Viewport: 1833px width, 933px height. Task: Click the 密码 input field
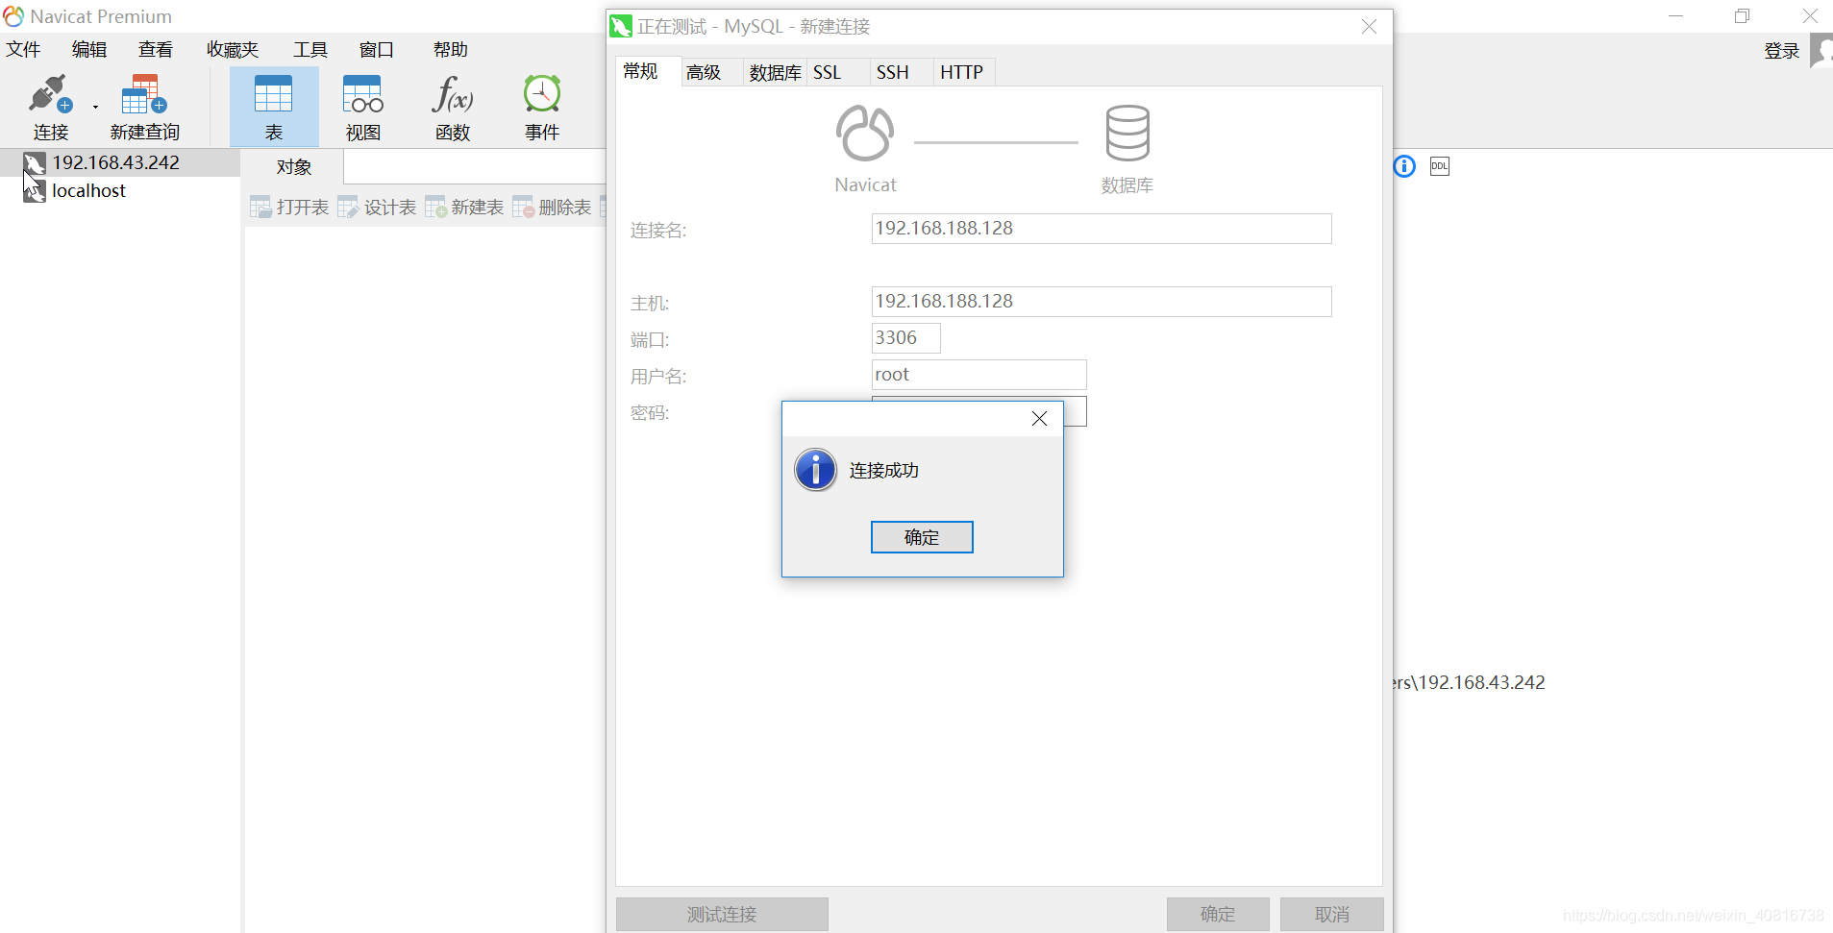tap(1075, 411)
